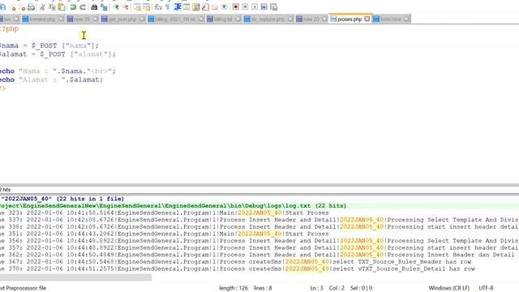
Task: Toggle synchronize vertical scrolling icon
Action: [137, 7]
